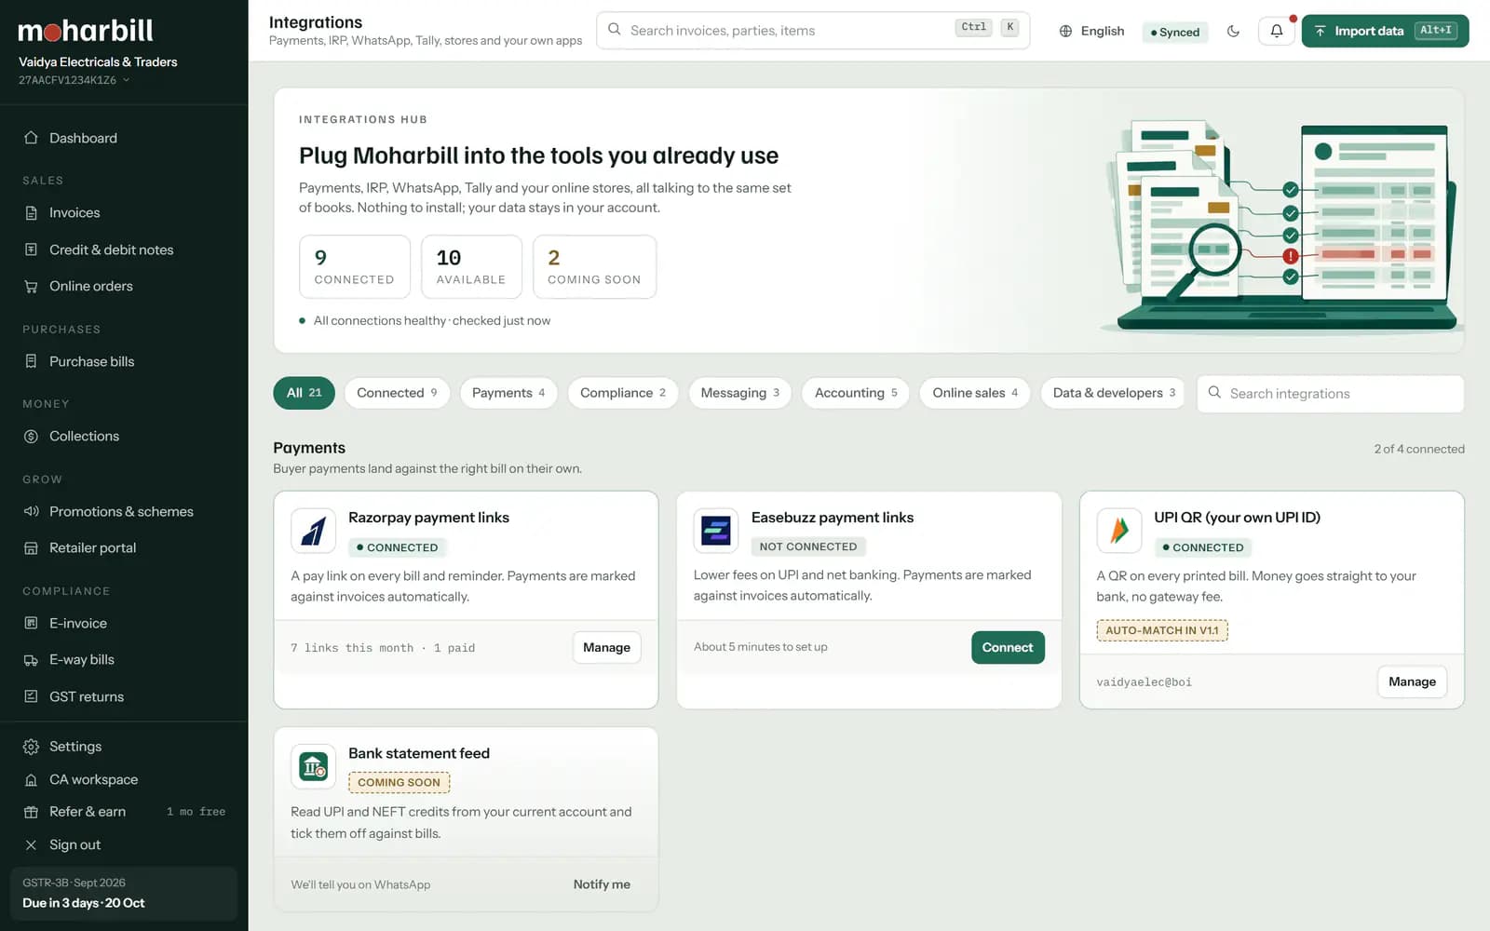Screen dimensions: 1490x931
Task: Select the Connected filter tab
Action: click(397, 393)
